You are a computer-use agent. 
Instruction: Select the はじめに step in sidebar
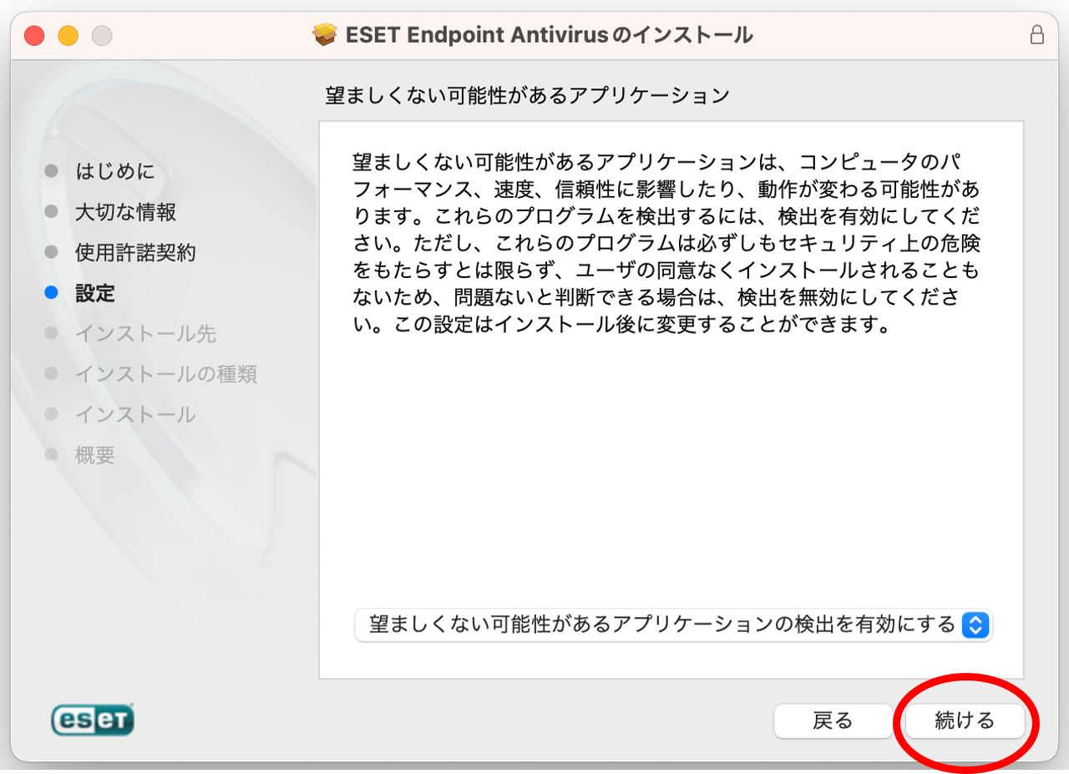click(x=115, y=171)
